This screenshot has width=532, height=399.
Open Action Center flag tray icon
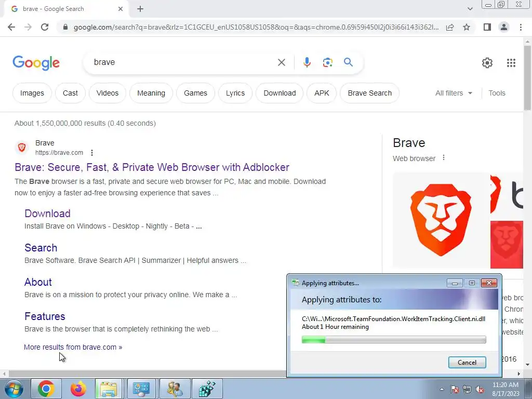point(455,390)
